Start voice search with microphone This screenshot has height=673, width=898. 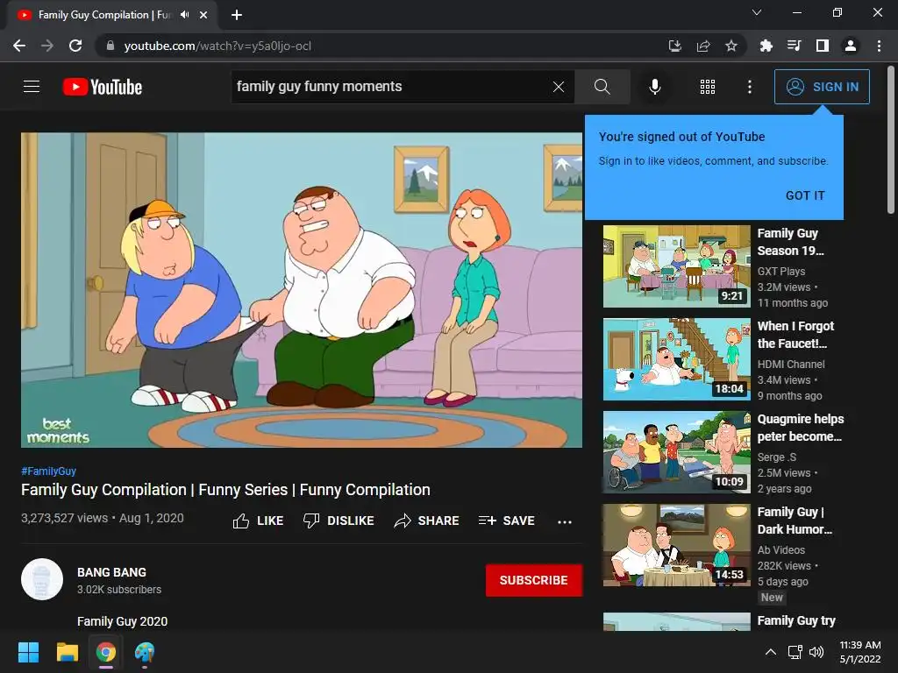[x=654, y=87]
